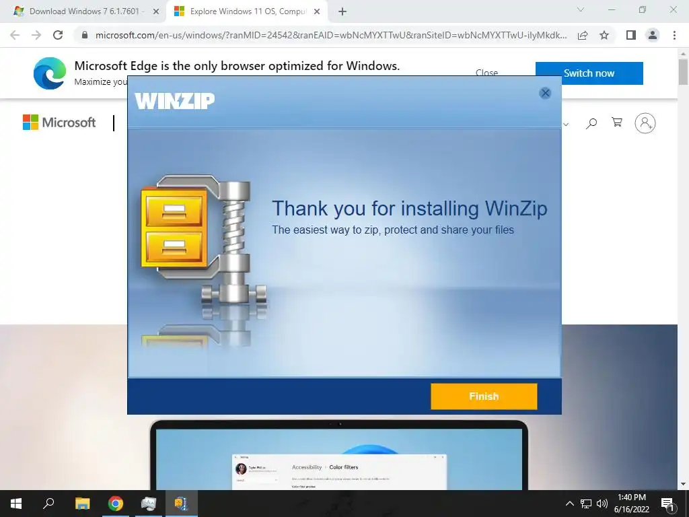Open the tab search chevron in title bar
Image resolution: width=689 pixels, height=517 pixels.
(581, 9)
